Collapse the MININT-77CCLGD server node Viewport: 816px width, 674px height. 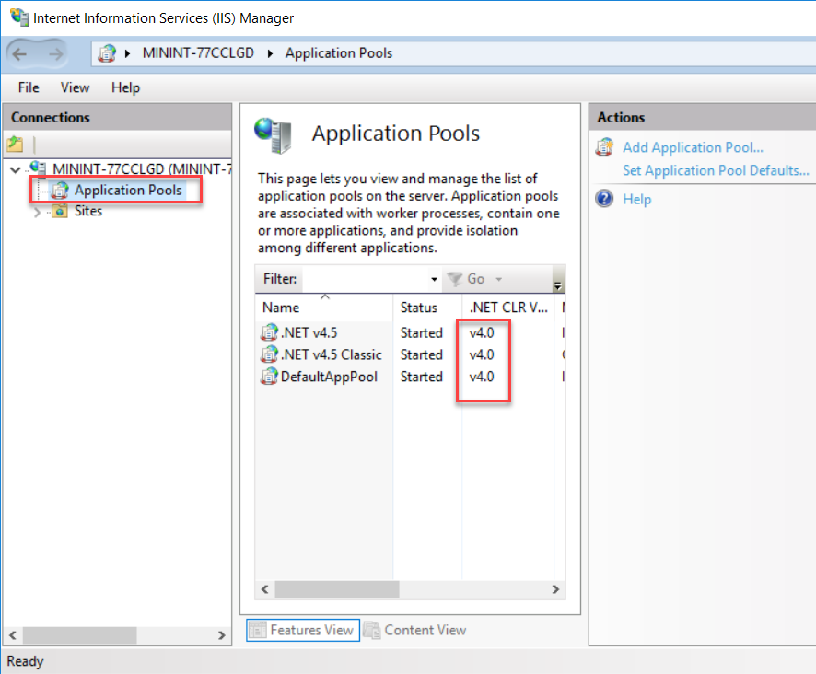click(x=15, y=169)
